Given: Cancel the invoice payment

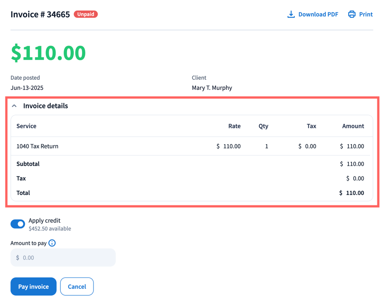Looking at the screenshot, I should [x=77, y=287].
